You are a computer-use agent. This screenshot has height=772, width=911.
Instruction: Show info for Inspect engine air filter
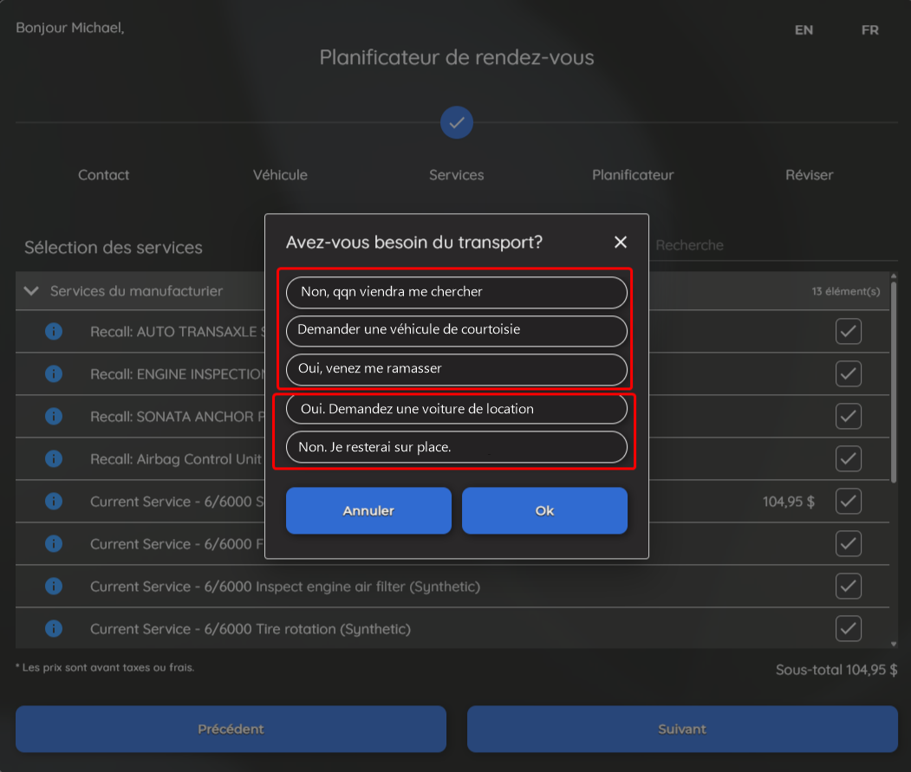pyautogui.click(x=54, y=586)
